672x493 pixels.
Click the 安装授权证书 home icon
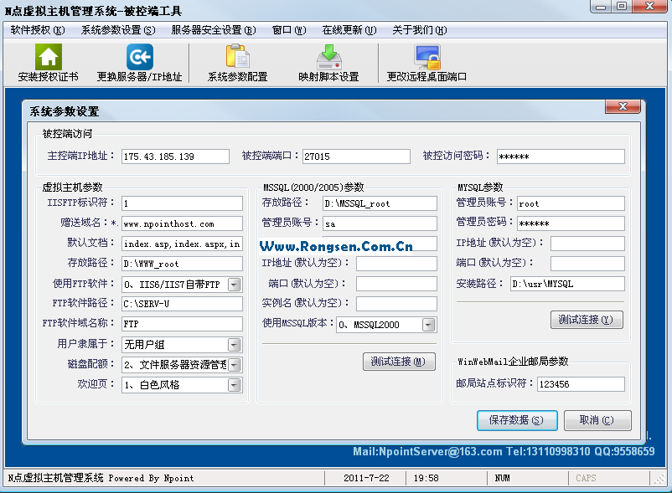48,57
